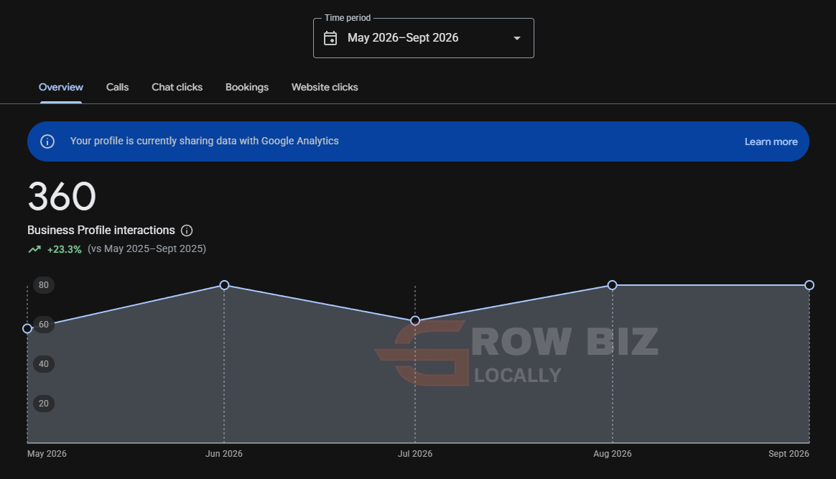Select the Aug 2026 data point on chart

(x=612, y=285)
